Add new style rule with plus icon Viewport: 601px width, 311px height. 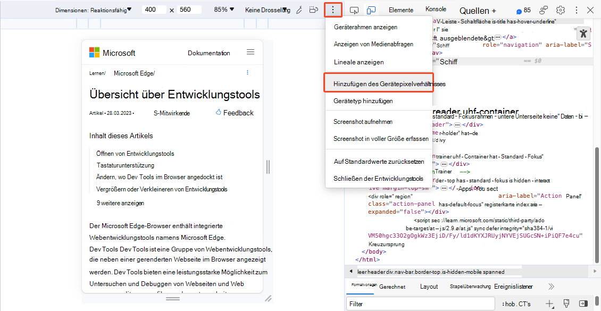549,304
